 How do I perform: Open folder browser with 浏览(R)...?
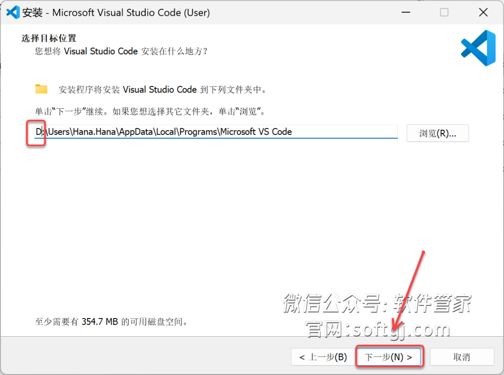pyautogui.click(x=437, y=133)
